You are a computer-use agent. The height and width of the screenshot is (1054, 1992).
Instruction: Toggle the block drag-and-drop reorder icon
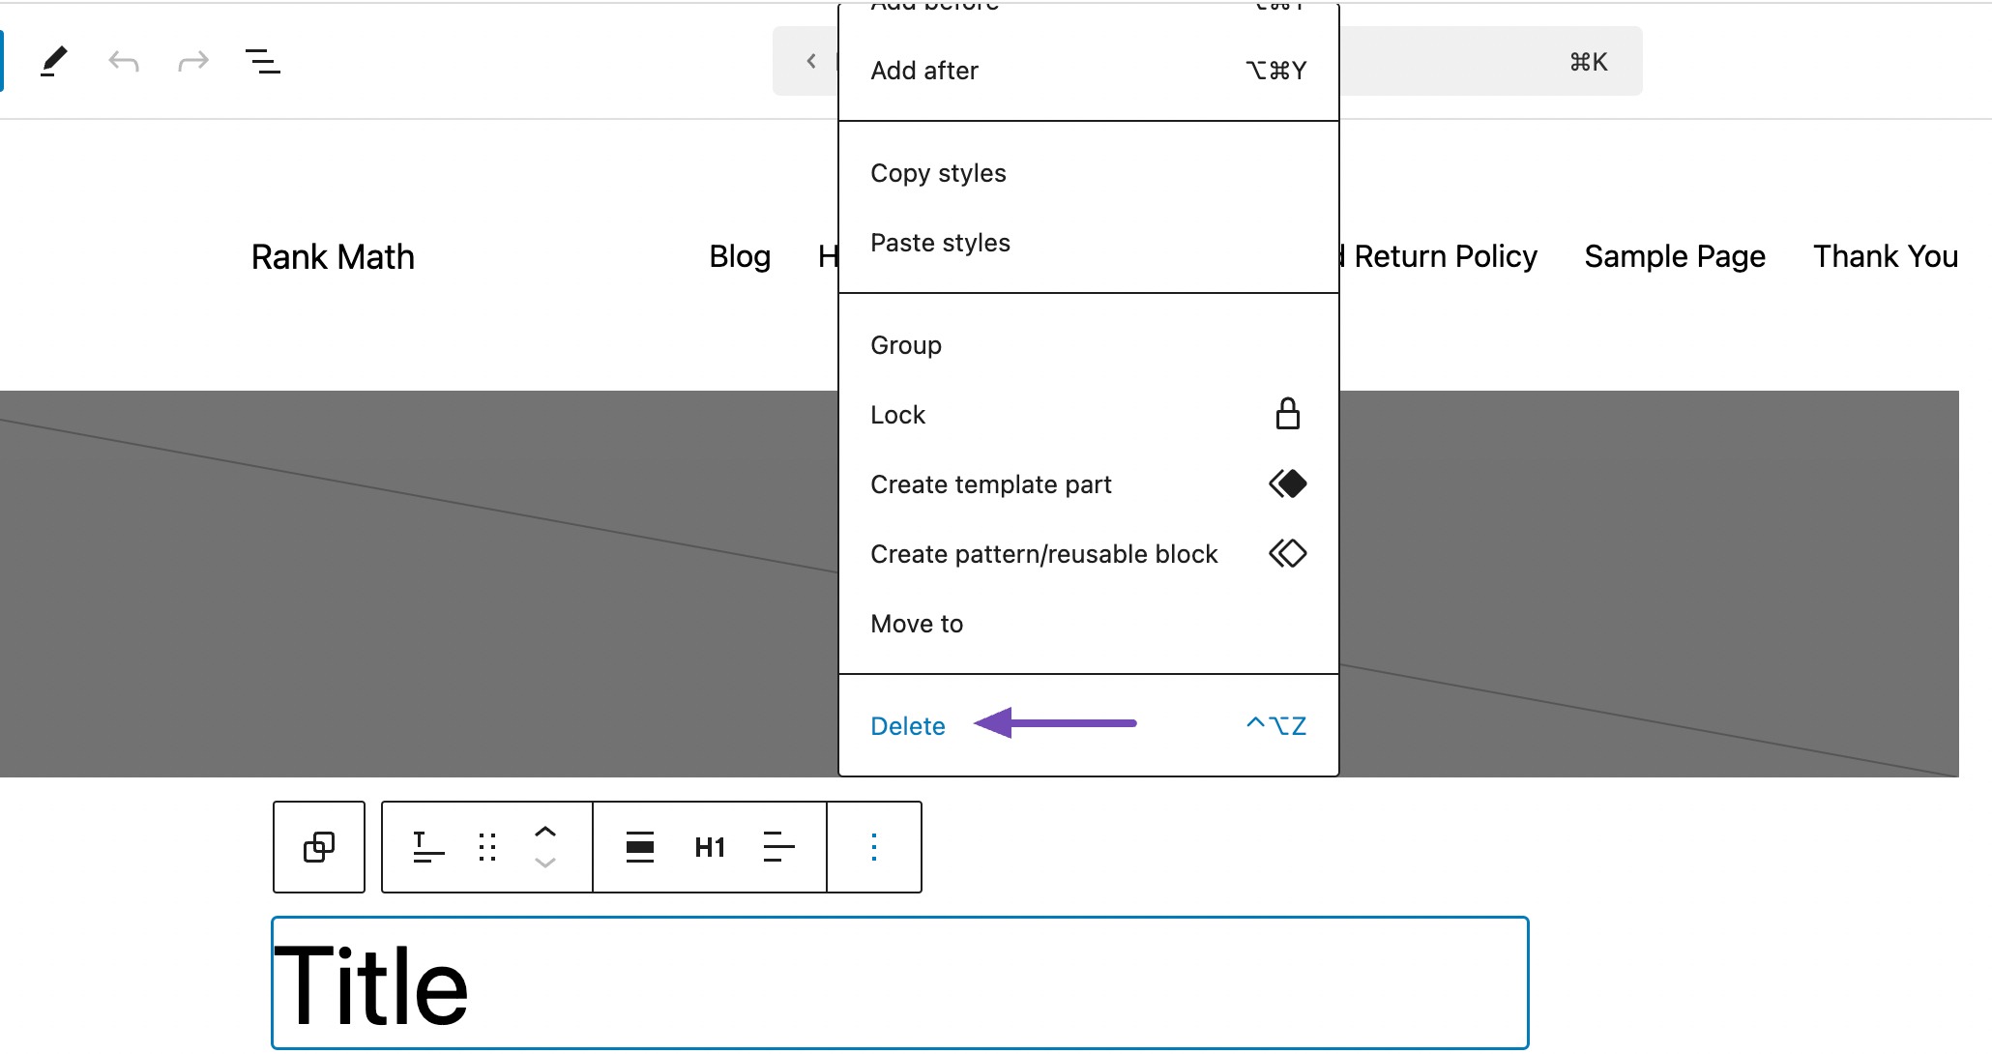click(486, 846)
